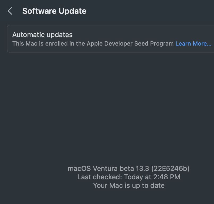This screenshot has width=214, height=204.
Task: Click the 'Your Mac is up to date' message
Action: pos(129,185)
